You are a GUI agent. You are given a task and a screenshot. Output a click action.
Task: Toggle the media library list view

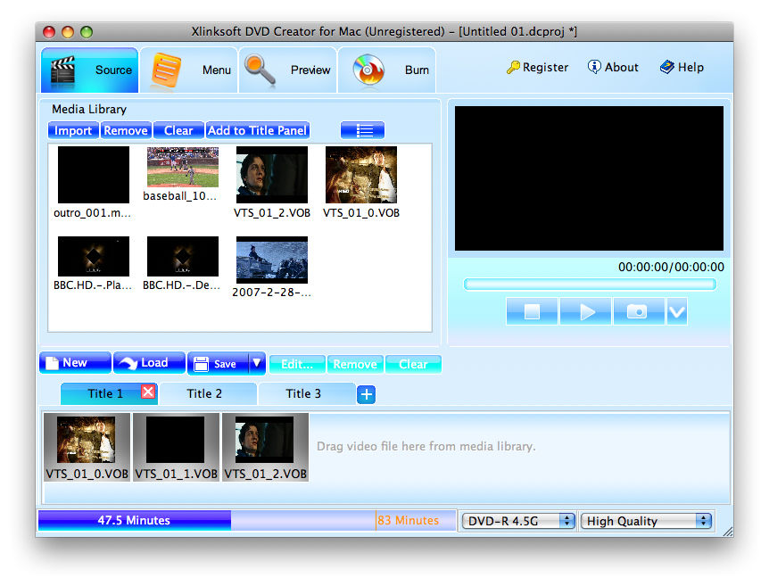pyautogui.click(x=363, y=130)
